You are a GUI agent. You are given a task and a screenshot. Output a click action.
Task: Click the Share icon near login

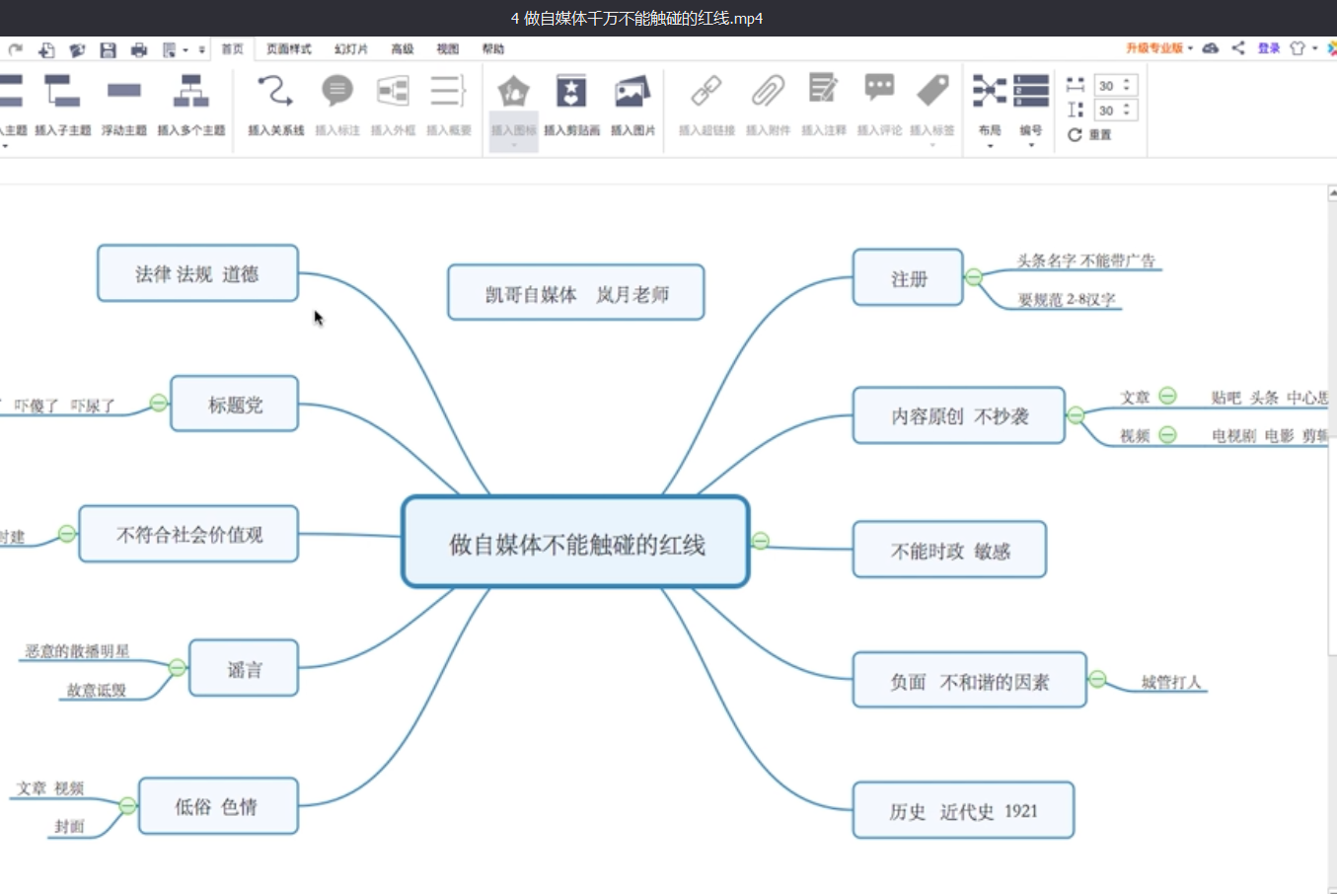(1238, 47)
